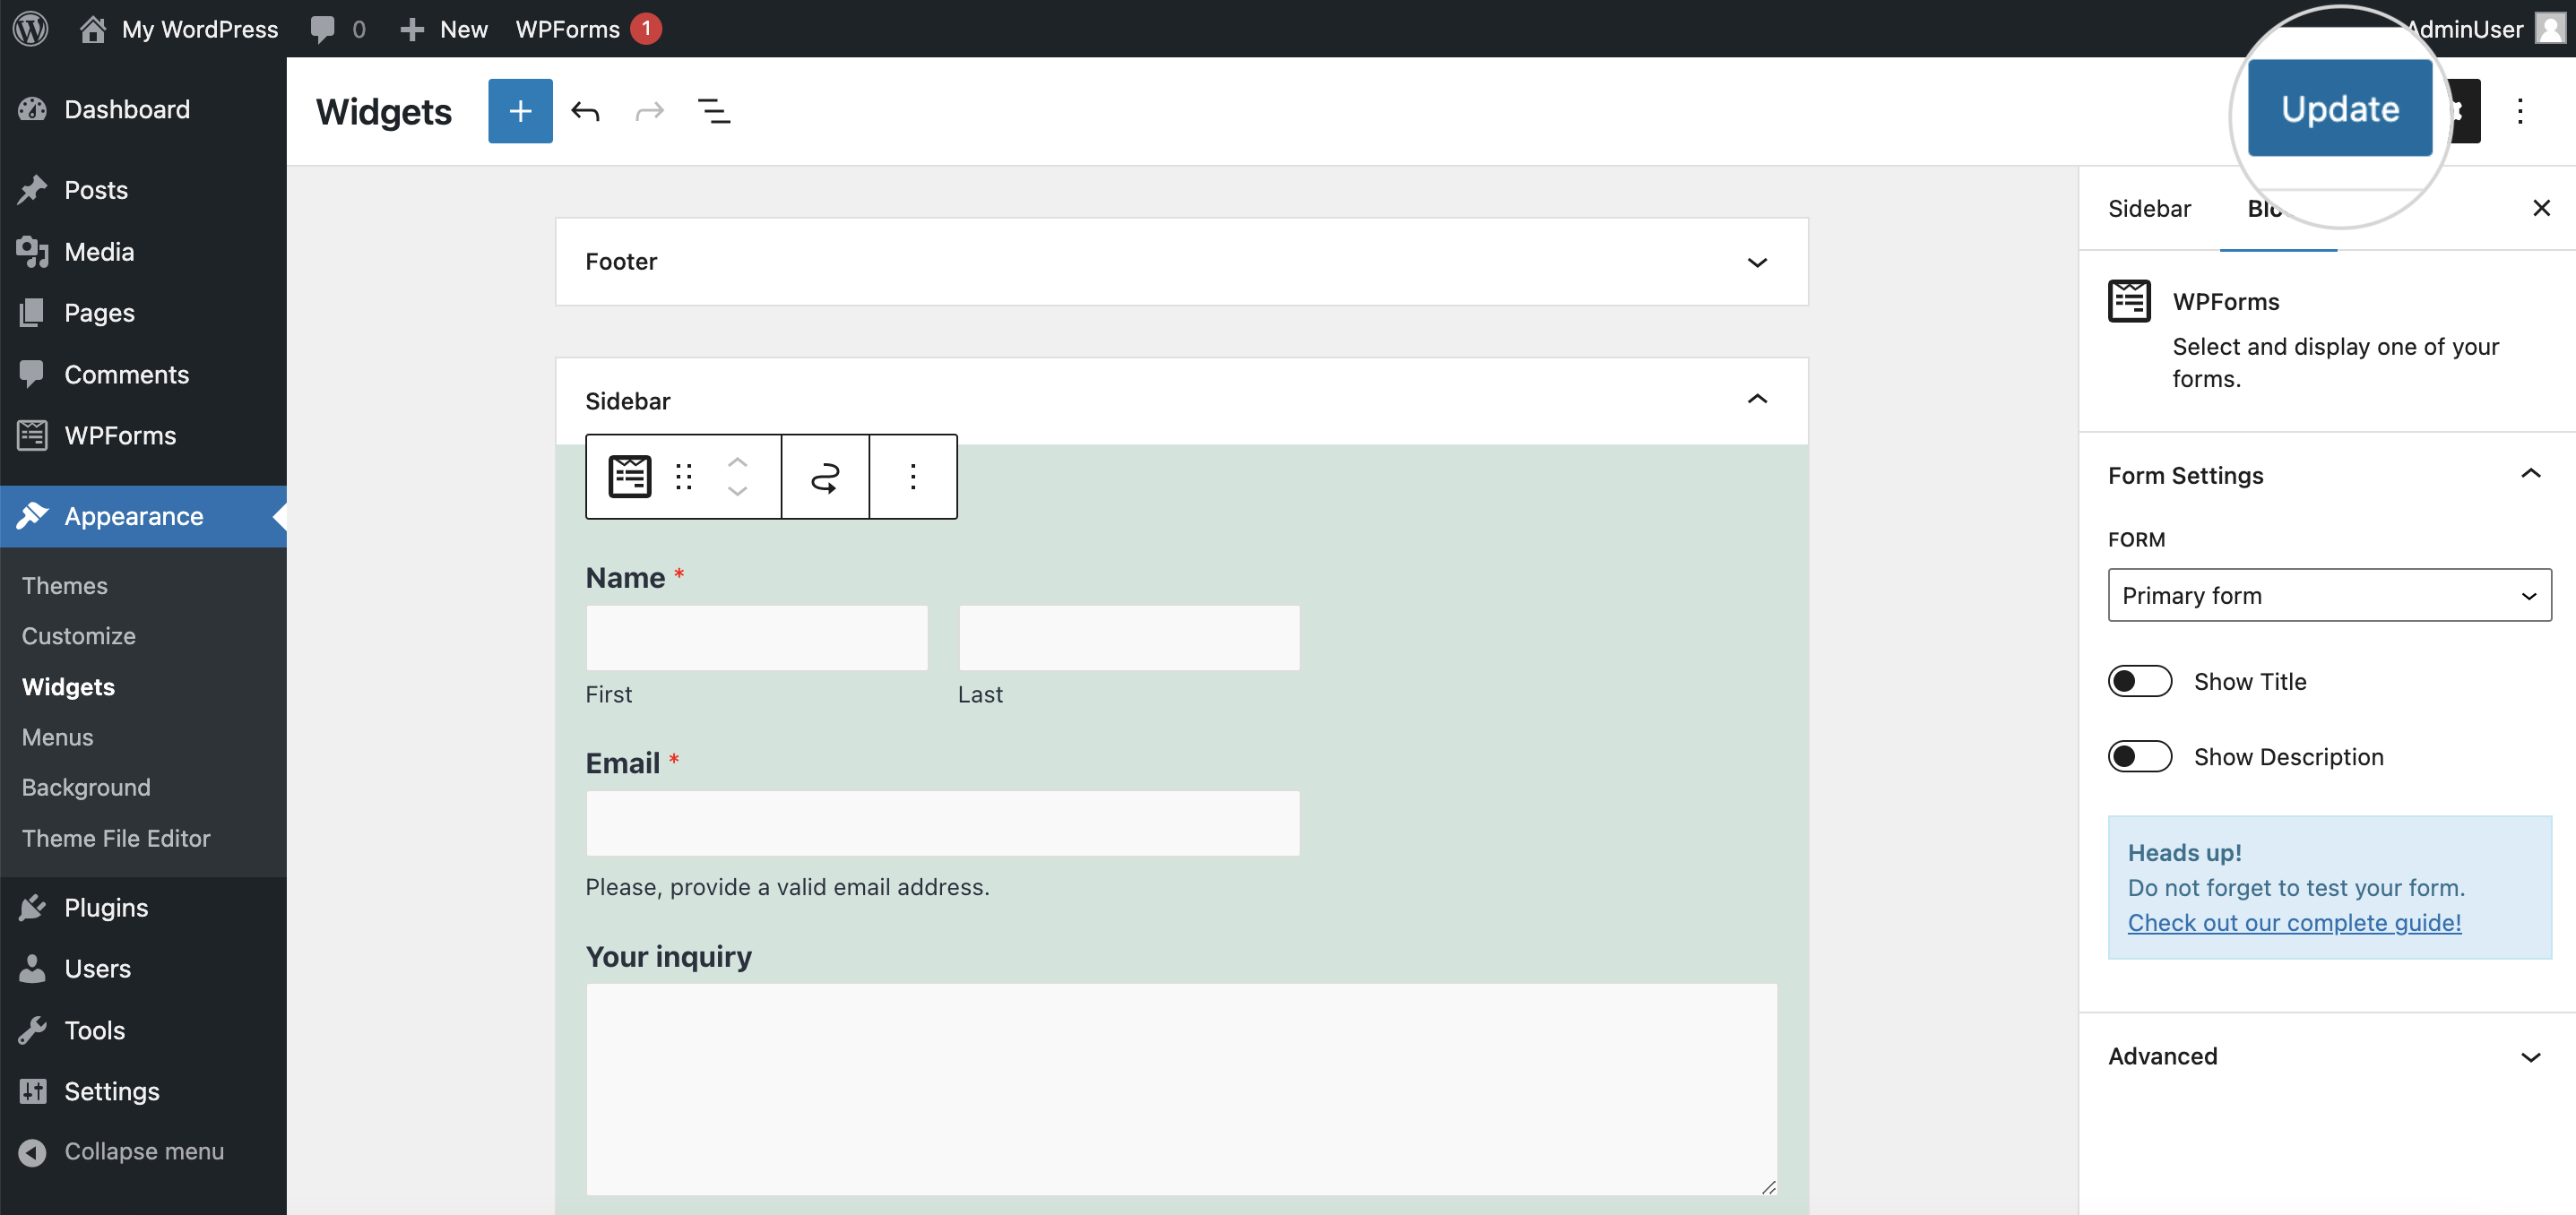Open Themes submenu item
Image resolution: width=2576 pixels, height=1215 pixels.
(x=64, y=586)
